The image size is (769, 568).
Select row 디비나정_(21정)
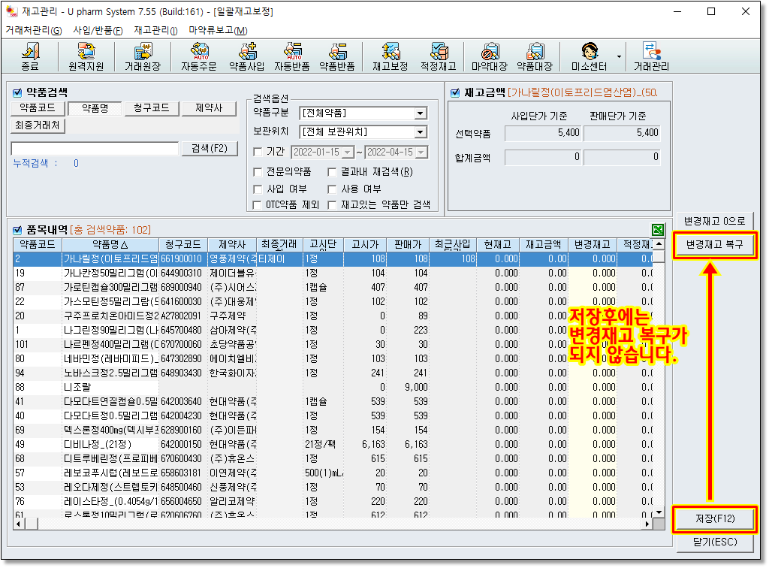coord(333,444)
